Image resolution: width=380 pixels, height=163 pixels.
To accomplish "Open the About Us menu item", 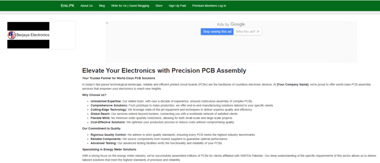I will coord(86,6).
